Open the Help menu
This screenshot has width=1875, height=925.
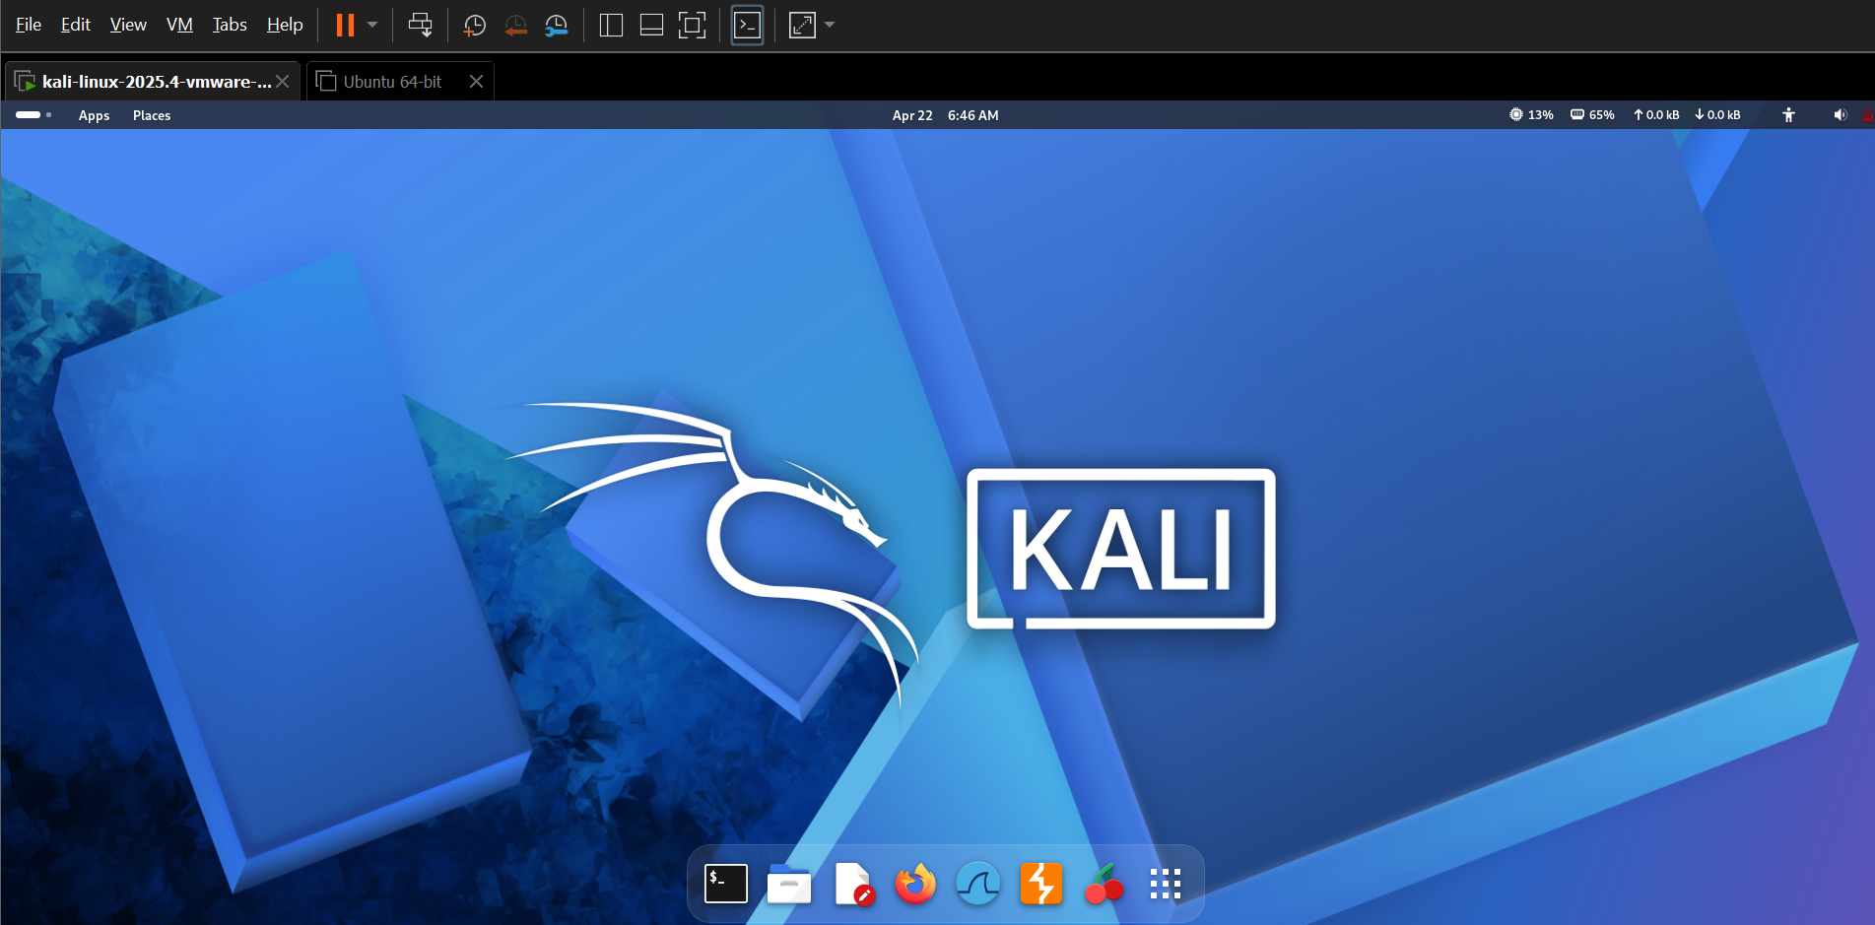285,25
